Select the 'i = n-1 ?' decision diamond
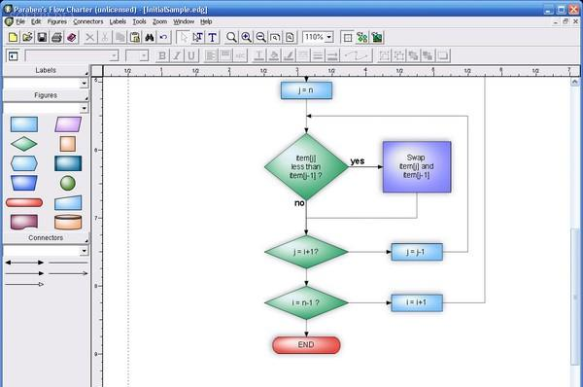Image resolution: width=583 pixels, height=387 pixels. (306, 302)
